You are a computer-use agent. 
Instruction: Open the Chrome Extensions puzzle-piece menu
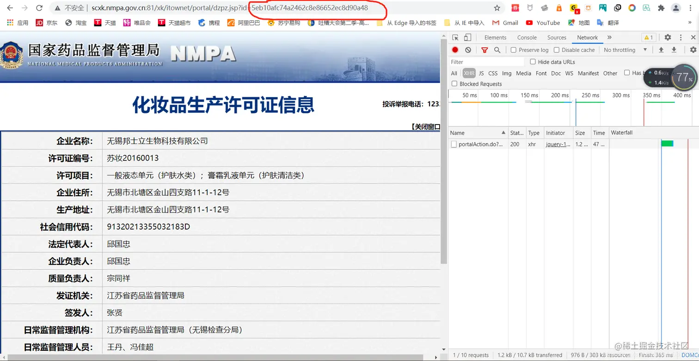click(x=661, y=8)
